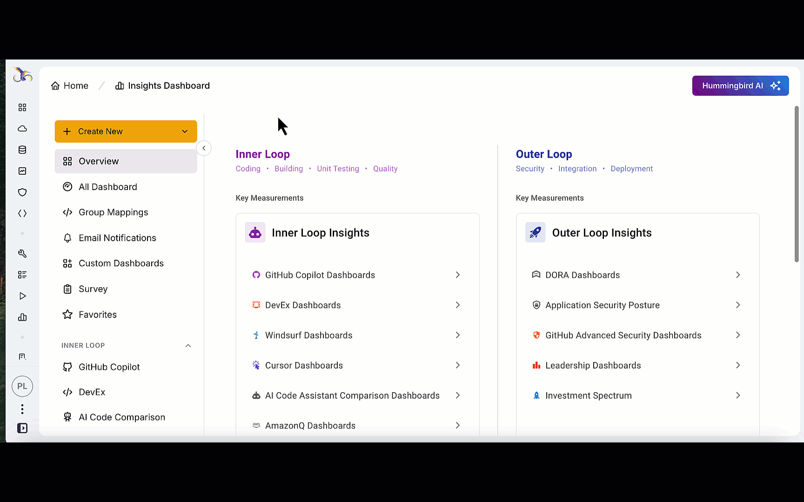Open the three-dot more options menu
The width and height of the screenshot is (804, 502).
(22, 409)
